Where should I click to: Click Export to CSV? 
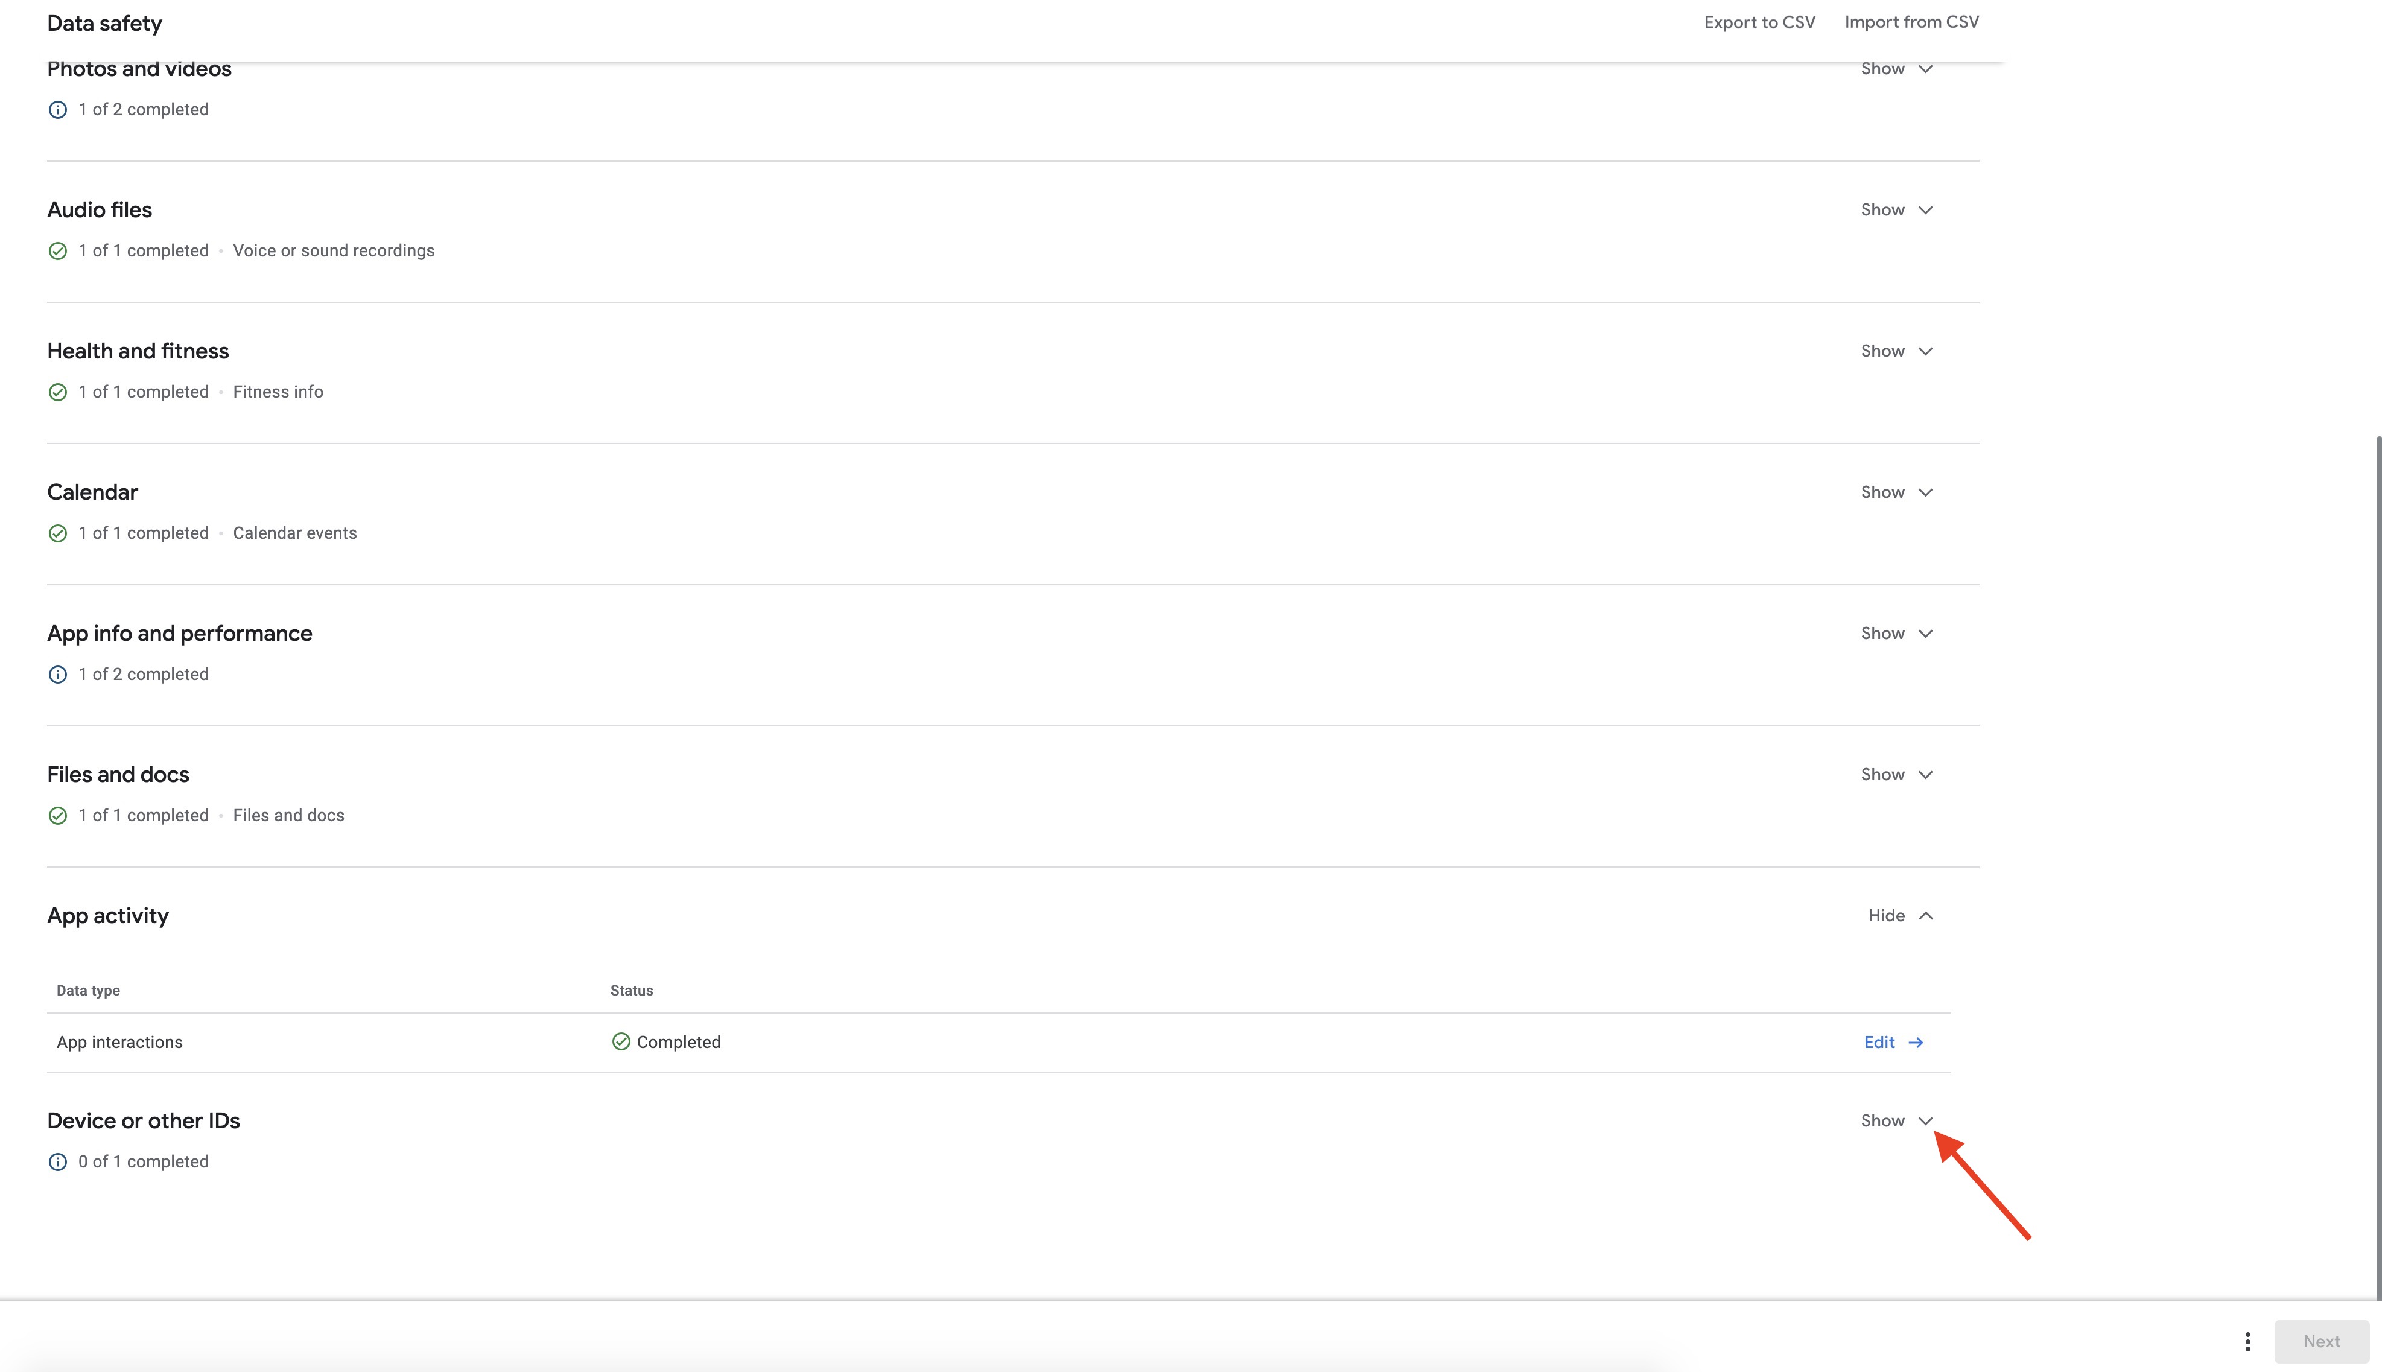click(x=1759, y=22)
